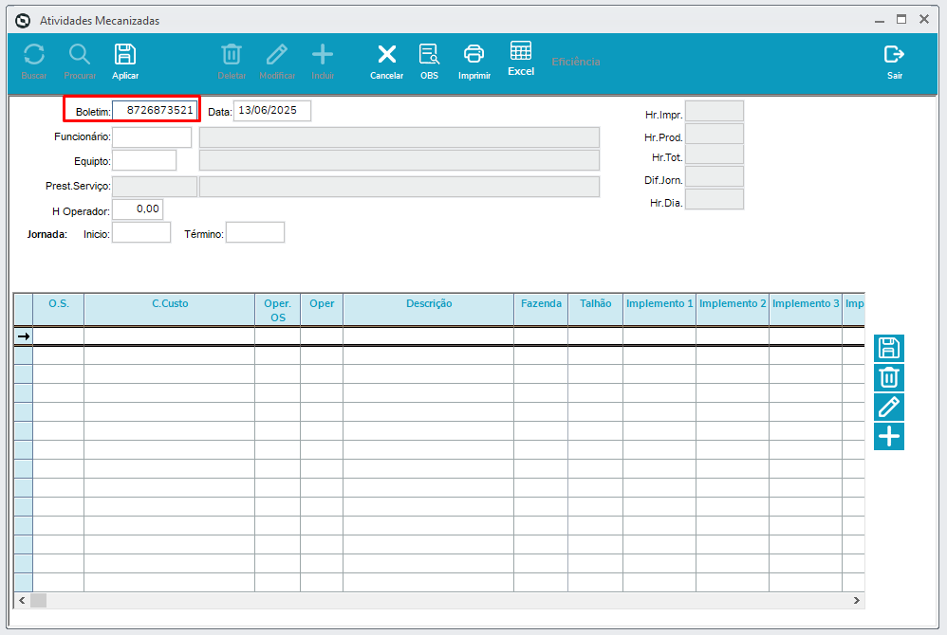Cancel the operation with the Cancelar icon
Viewport: 947px width, 635px height.
coord(386,55)
